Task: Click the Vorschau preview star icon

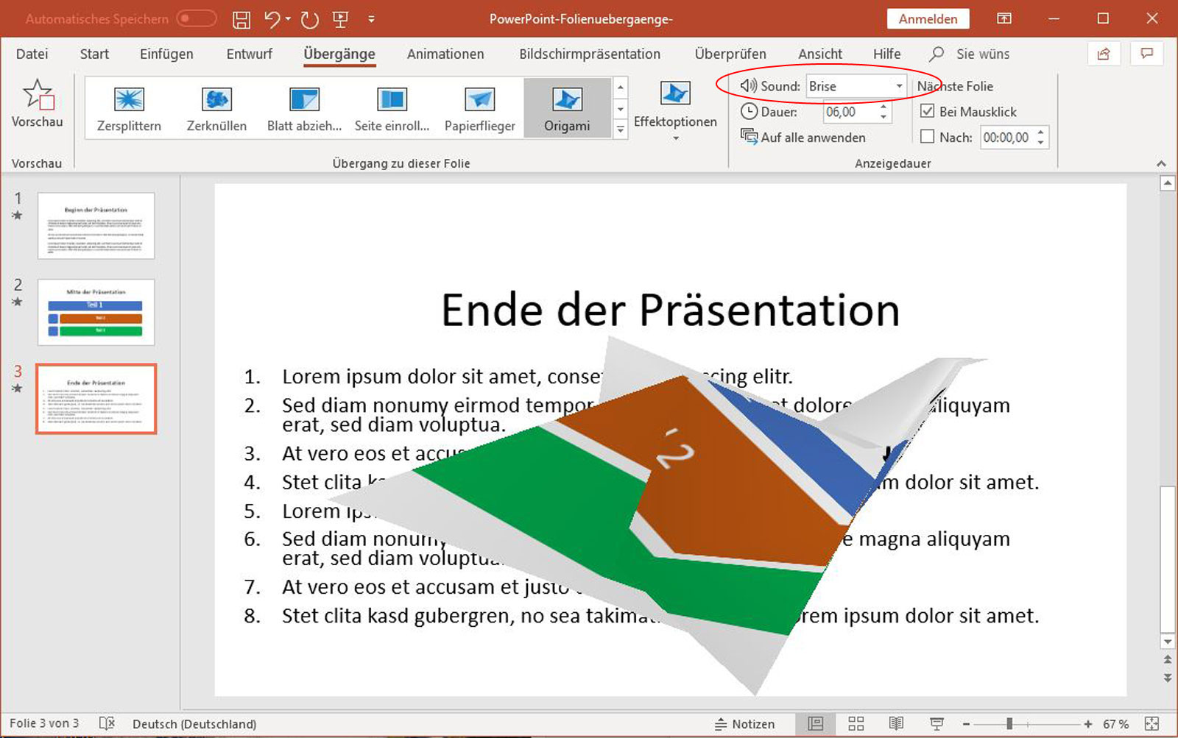Action: (37, 96)
